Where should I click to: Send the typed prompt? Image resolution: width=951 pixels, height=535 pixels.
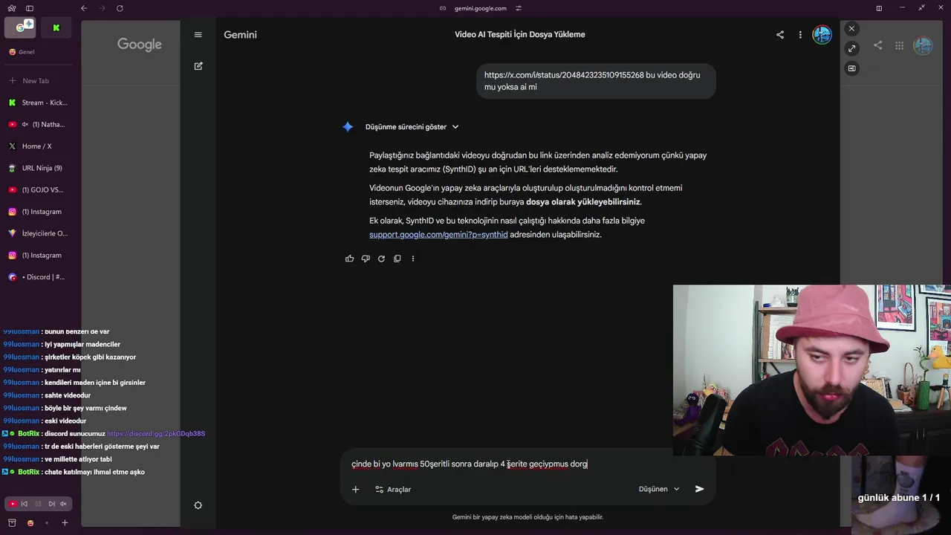[699, 489]
